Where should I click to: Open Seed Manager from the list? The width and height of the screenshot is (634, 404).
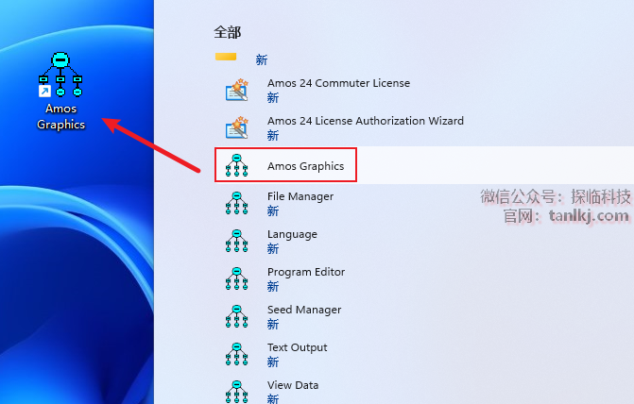(304, 310)
